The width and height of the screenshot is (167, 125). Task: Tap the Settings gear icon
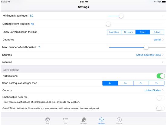pos(101,120)
